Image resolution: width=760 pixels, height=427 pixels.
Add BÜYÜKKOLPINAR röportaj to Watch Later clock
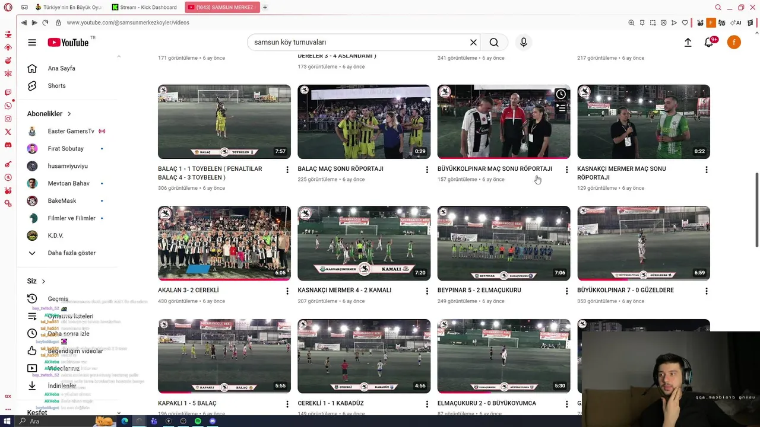click(x=560, y=94)
